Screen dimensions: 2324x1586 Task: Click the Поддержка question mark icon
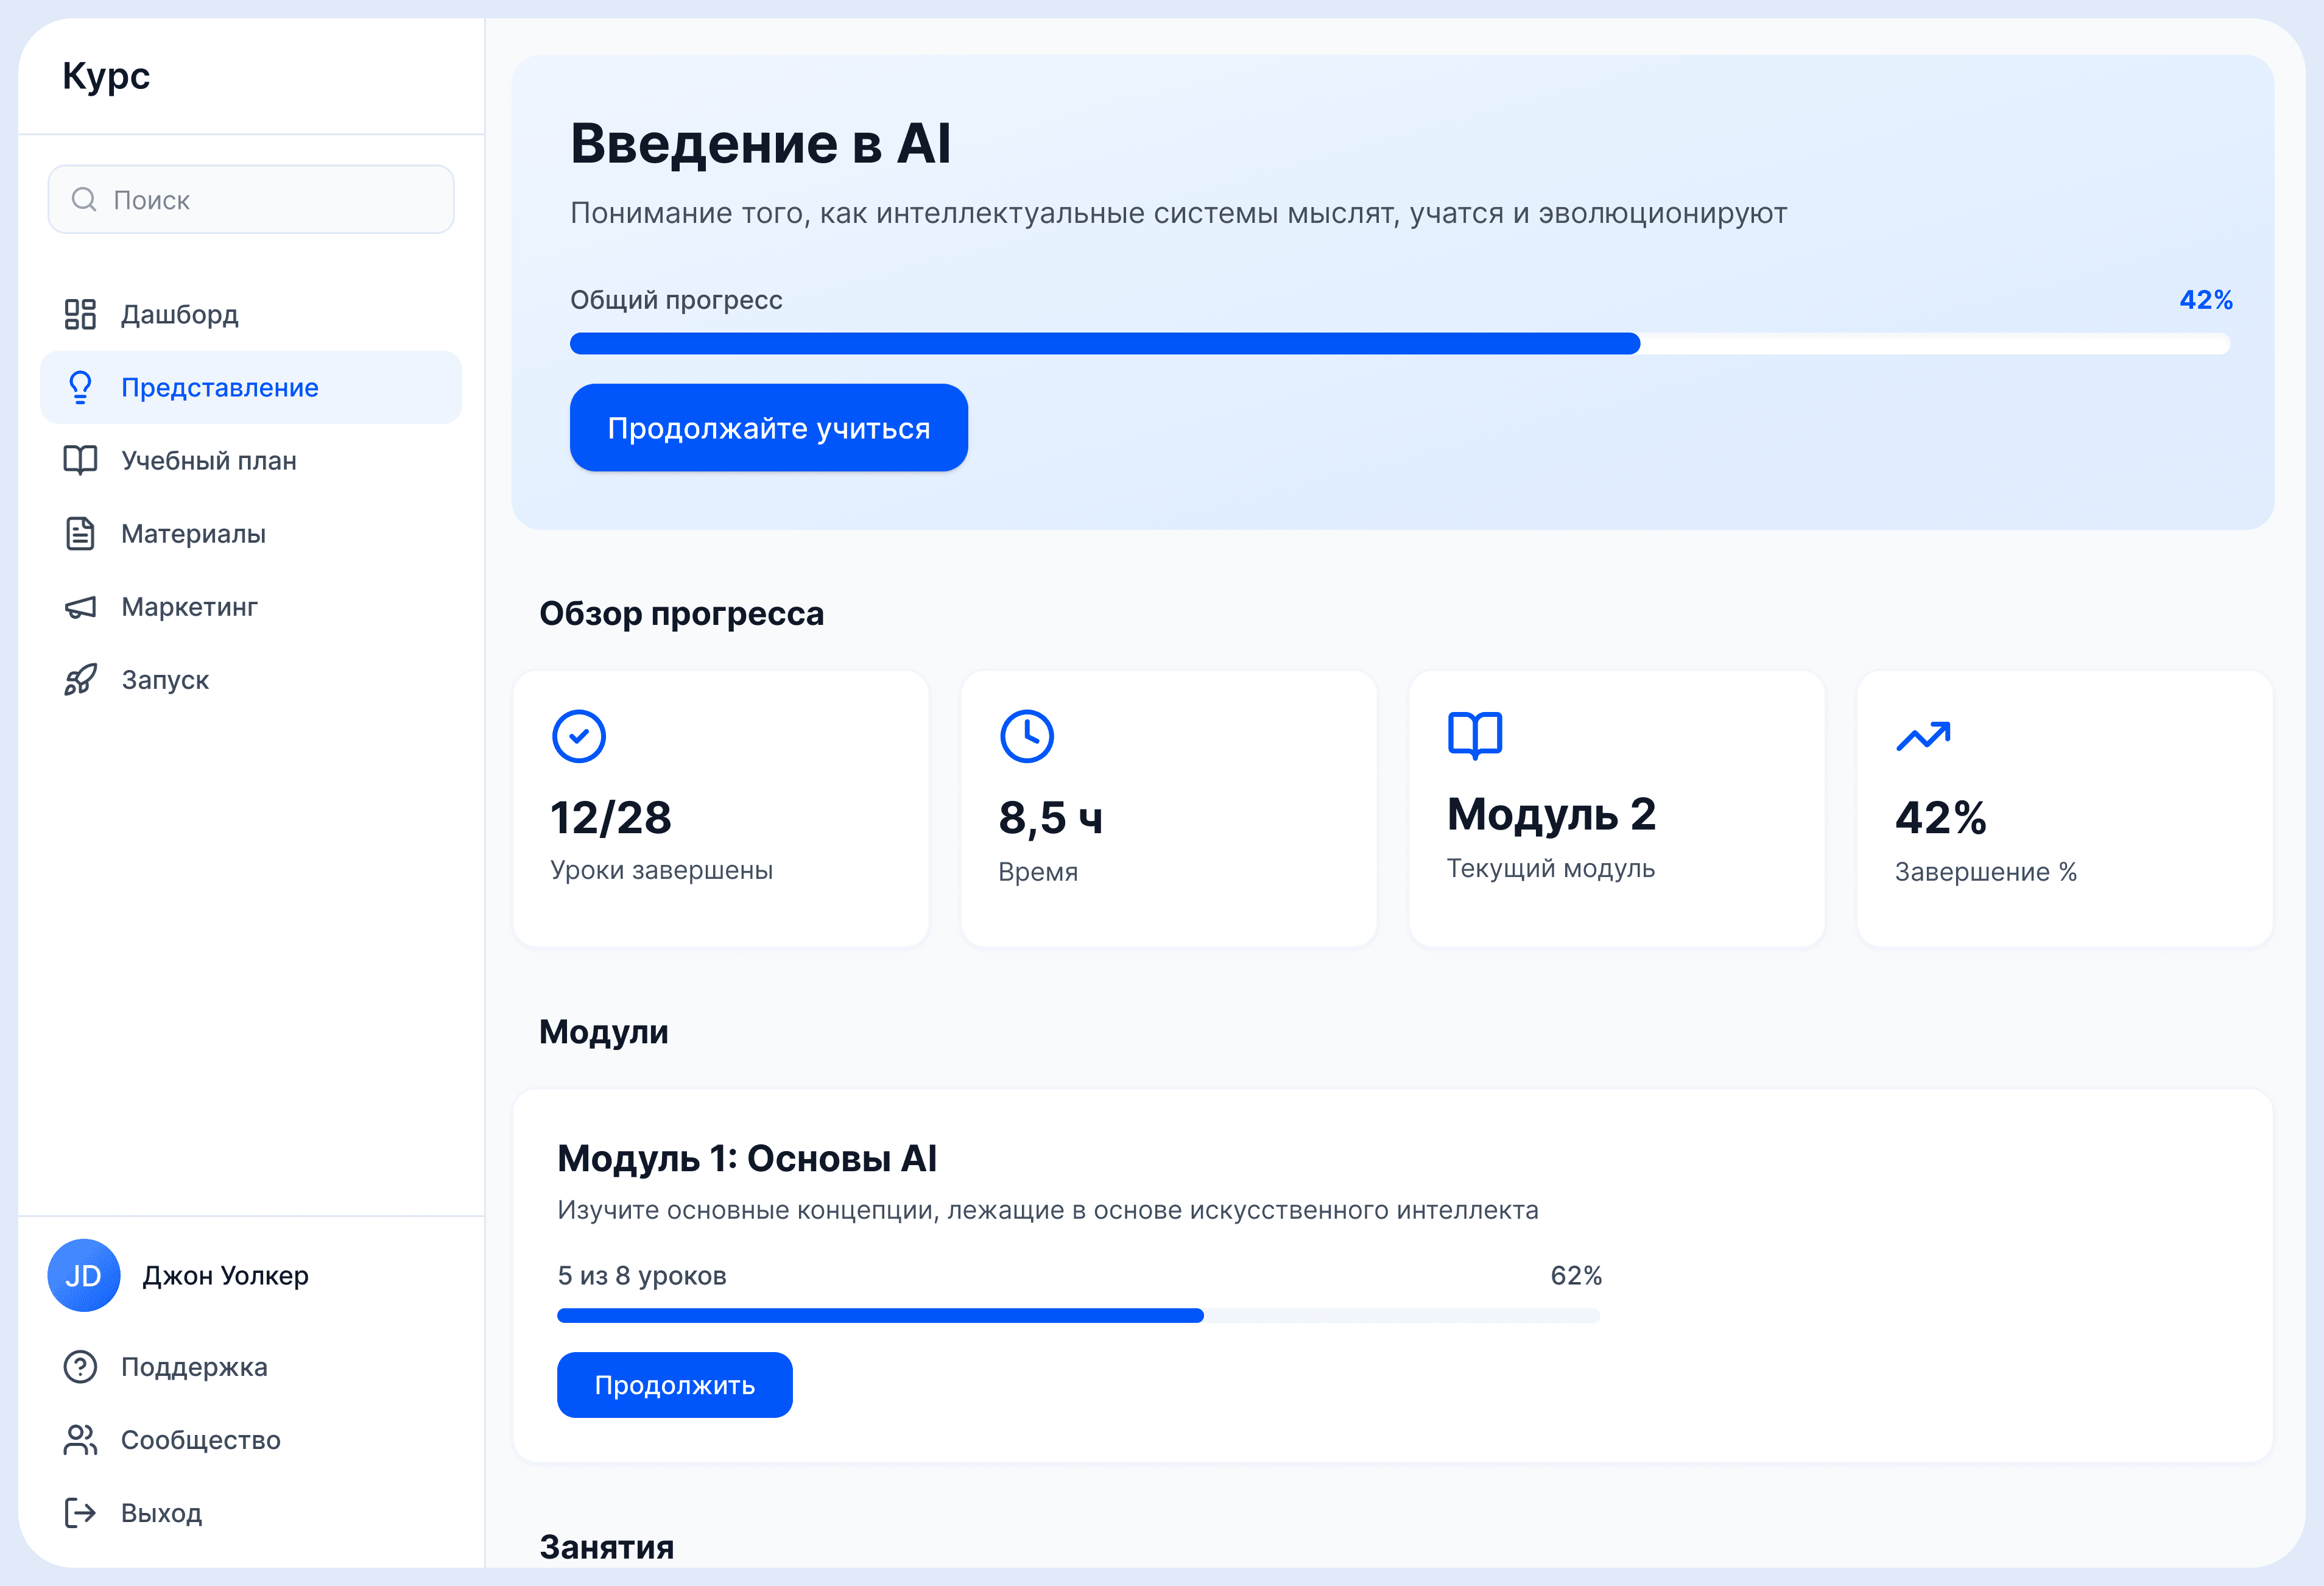[x=80, y=1366]
